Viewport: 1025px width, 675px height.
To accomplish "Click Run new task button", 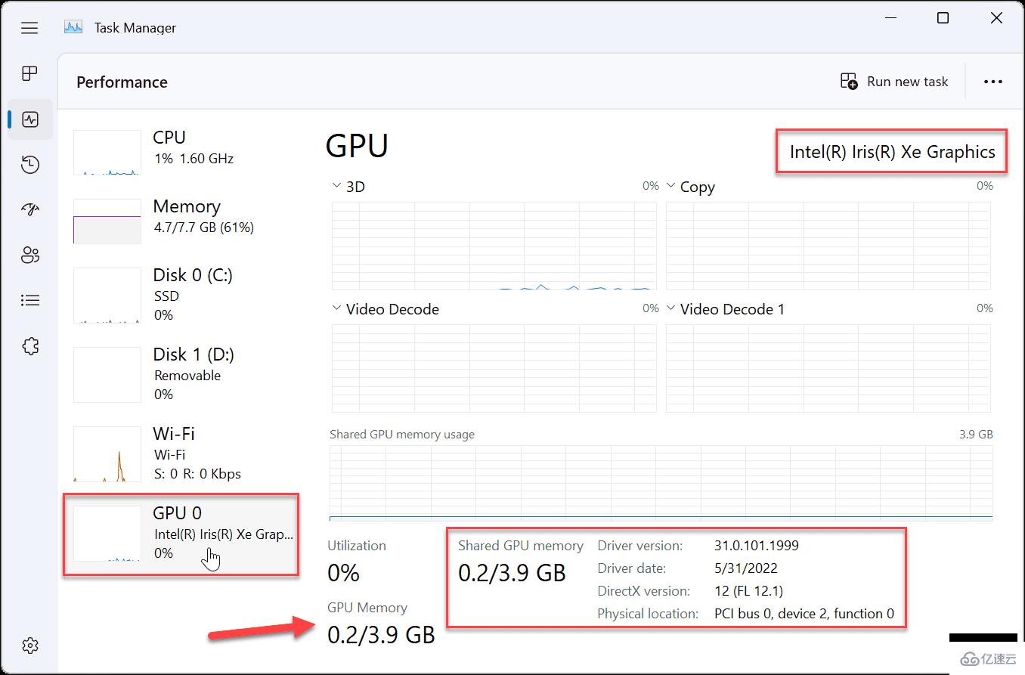I will (x=894, y=82).
